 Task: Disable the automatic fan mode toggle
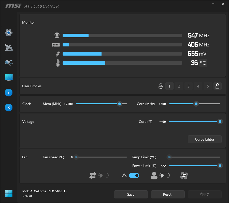coord(134,175)
